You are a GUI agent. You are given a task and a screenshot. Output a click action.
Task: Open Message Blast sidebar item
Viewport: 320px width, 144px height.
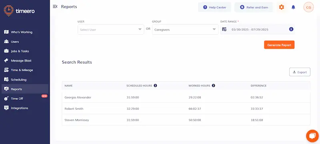point(25,60)
